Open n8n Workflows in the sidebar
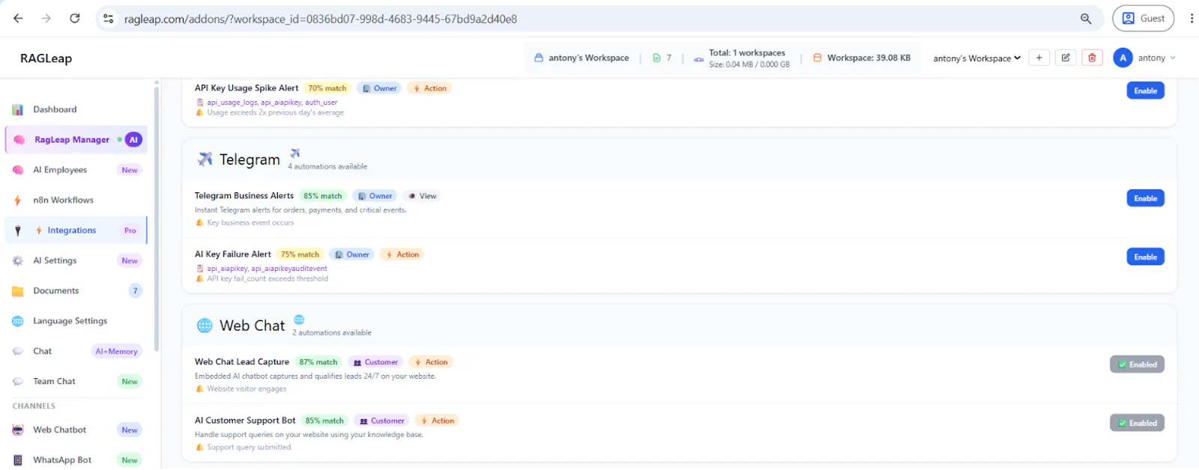This screenshot has height=470, width=1199. pos(76,200)
